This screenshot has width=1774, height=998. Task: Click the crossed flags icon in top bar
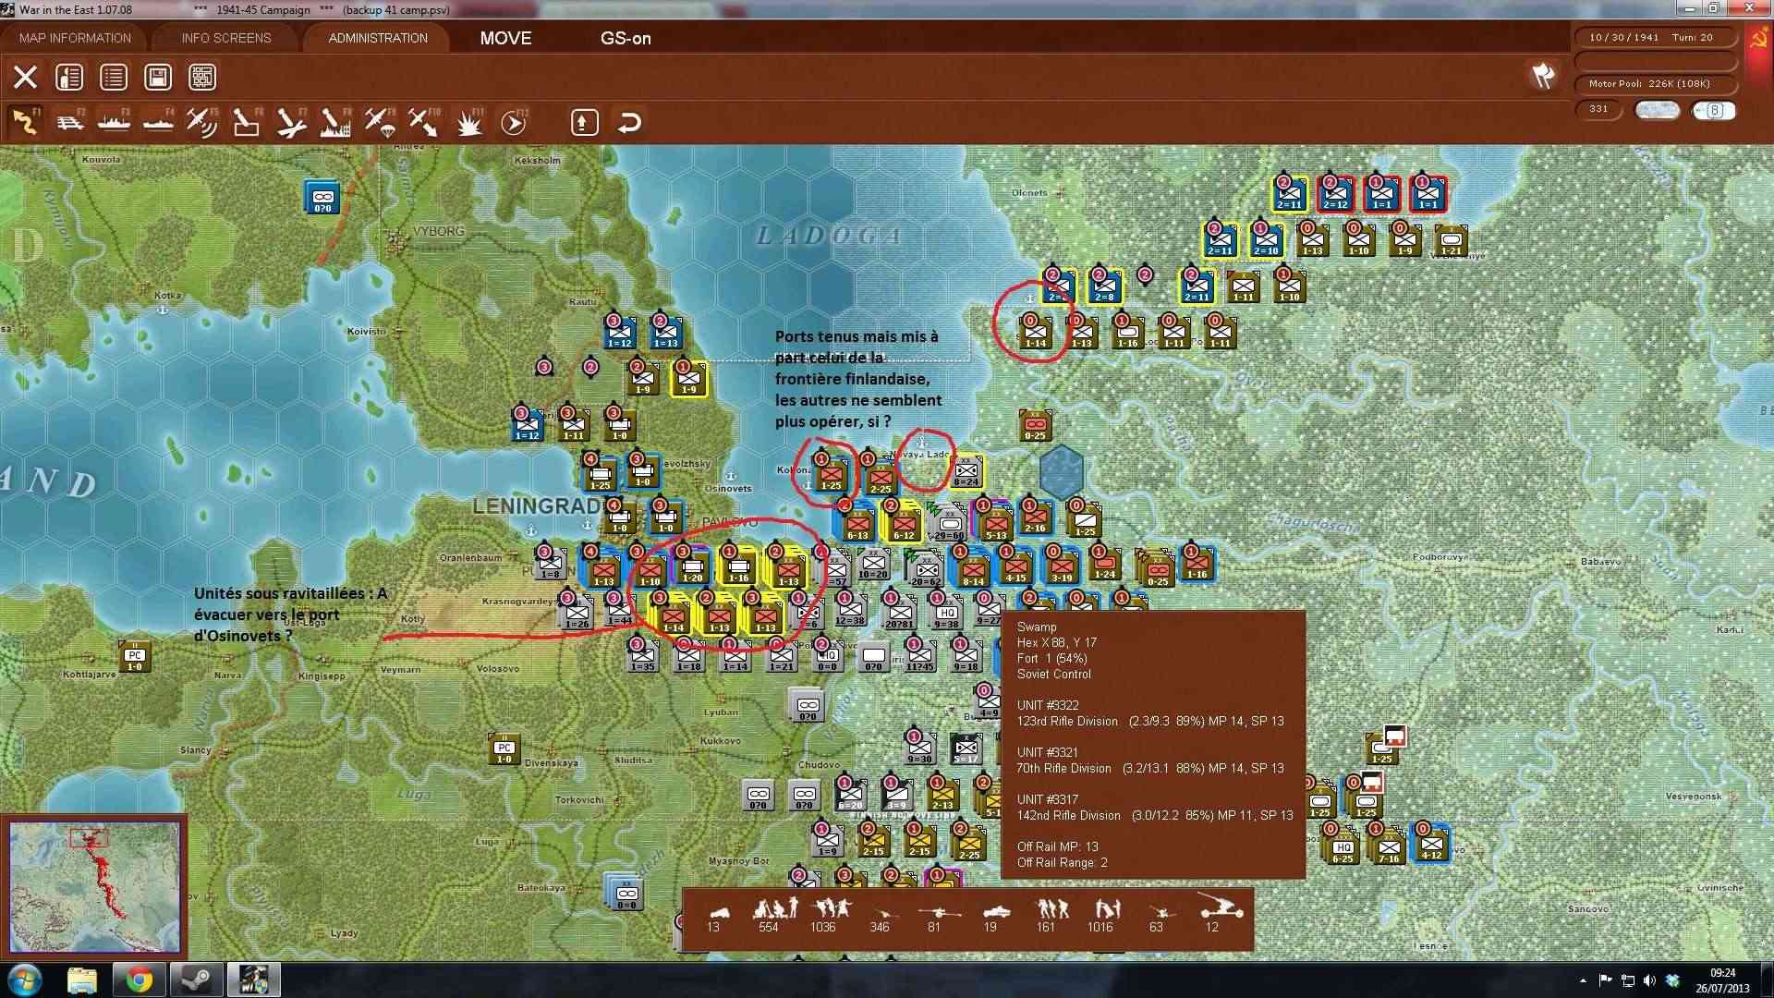(x=1543, y=75)
